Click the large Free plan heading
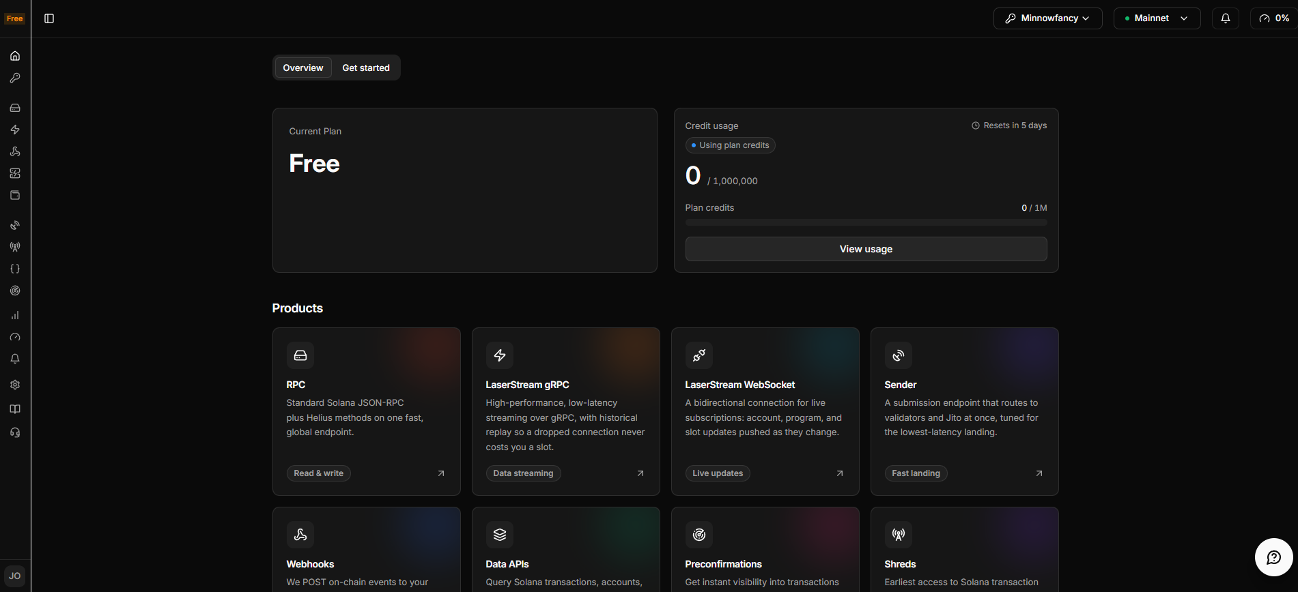1298x592 pixels. (314, 164)
